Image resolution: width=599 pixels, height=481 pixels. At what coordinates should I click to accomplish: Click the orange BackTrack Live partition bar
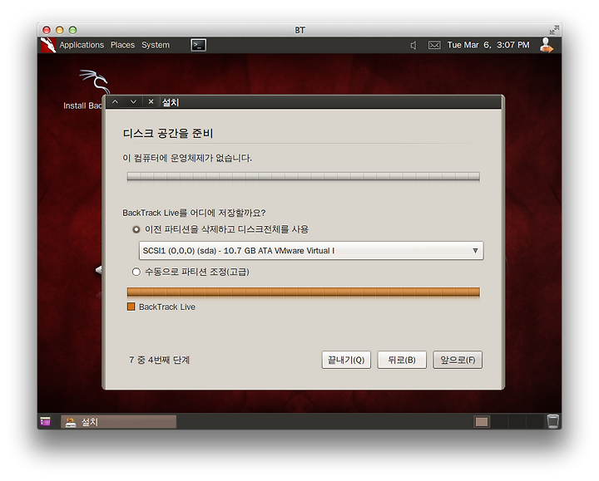[x=304, y=292]
